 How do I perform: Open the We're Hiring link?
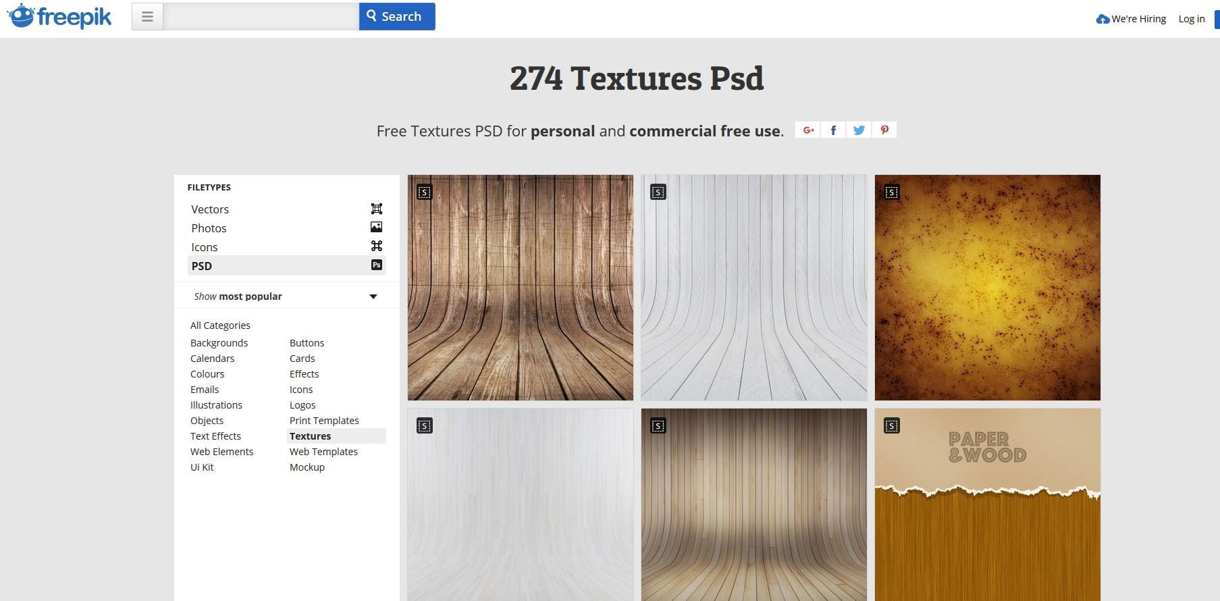point(1131,19)
